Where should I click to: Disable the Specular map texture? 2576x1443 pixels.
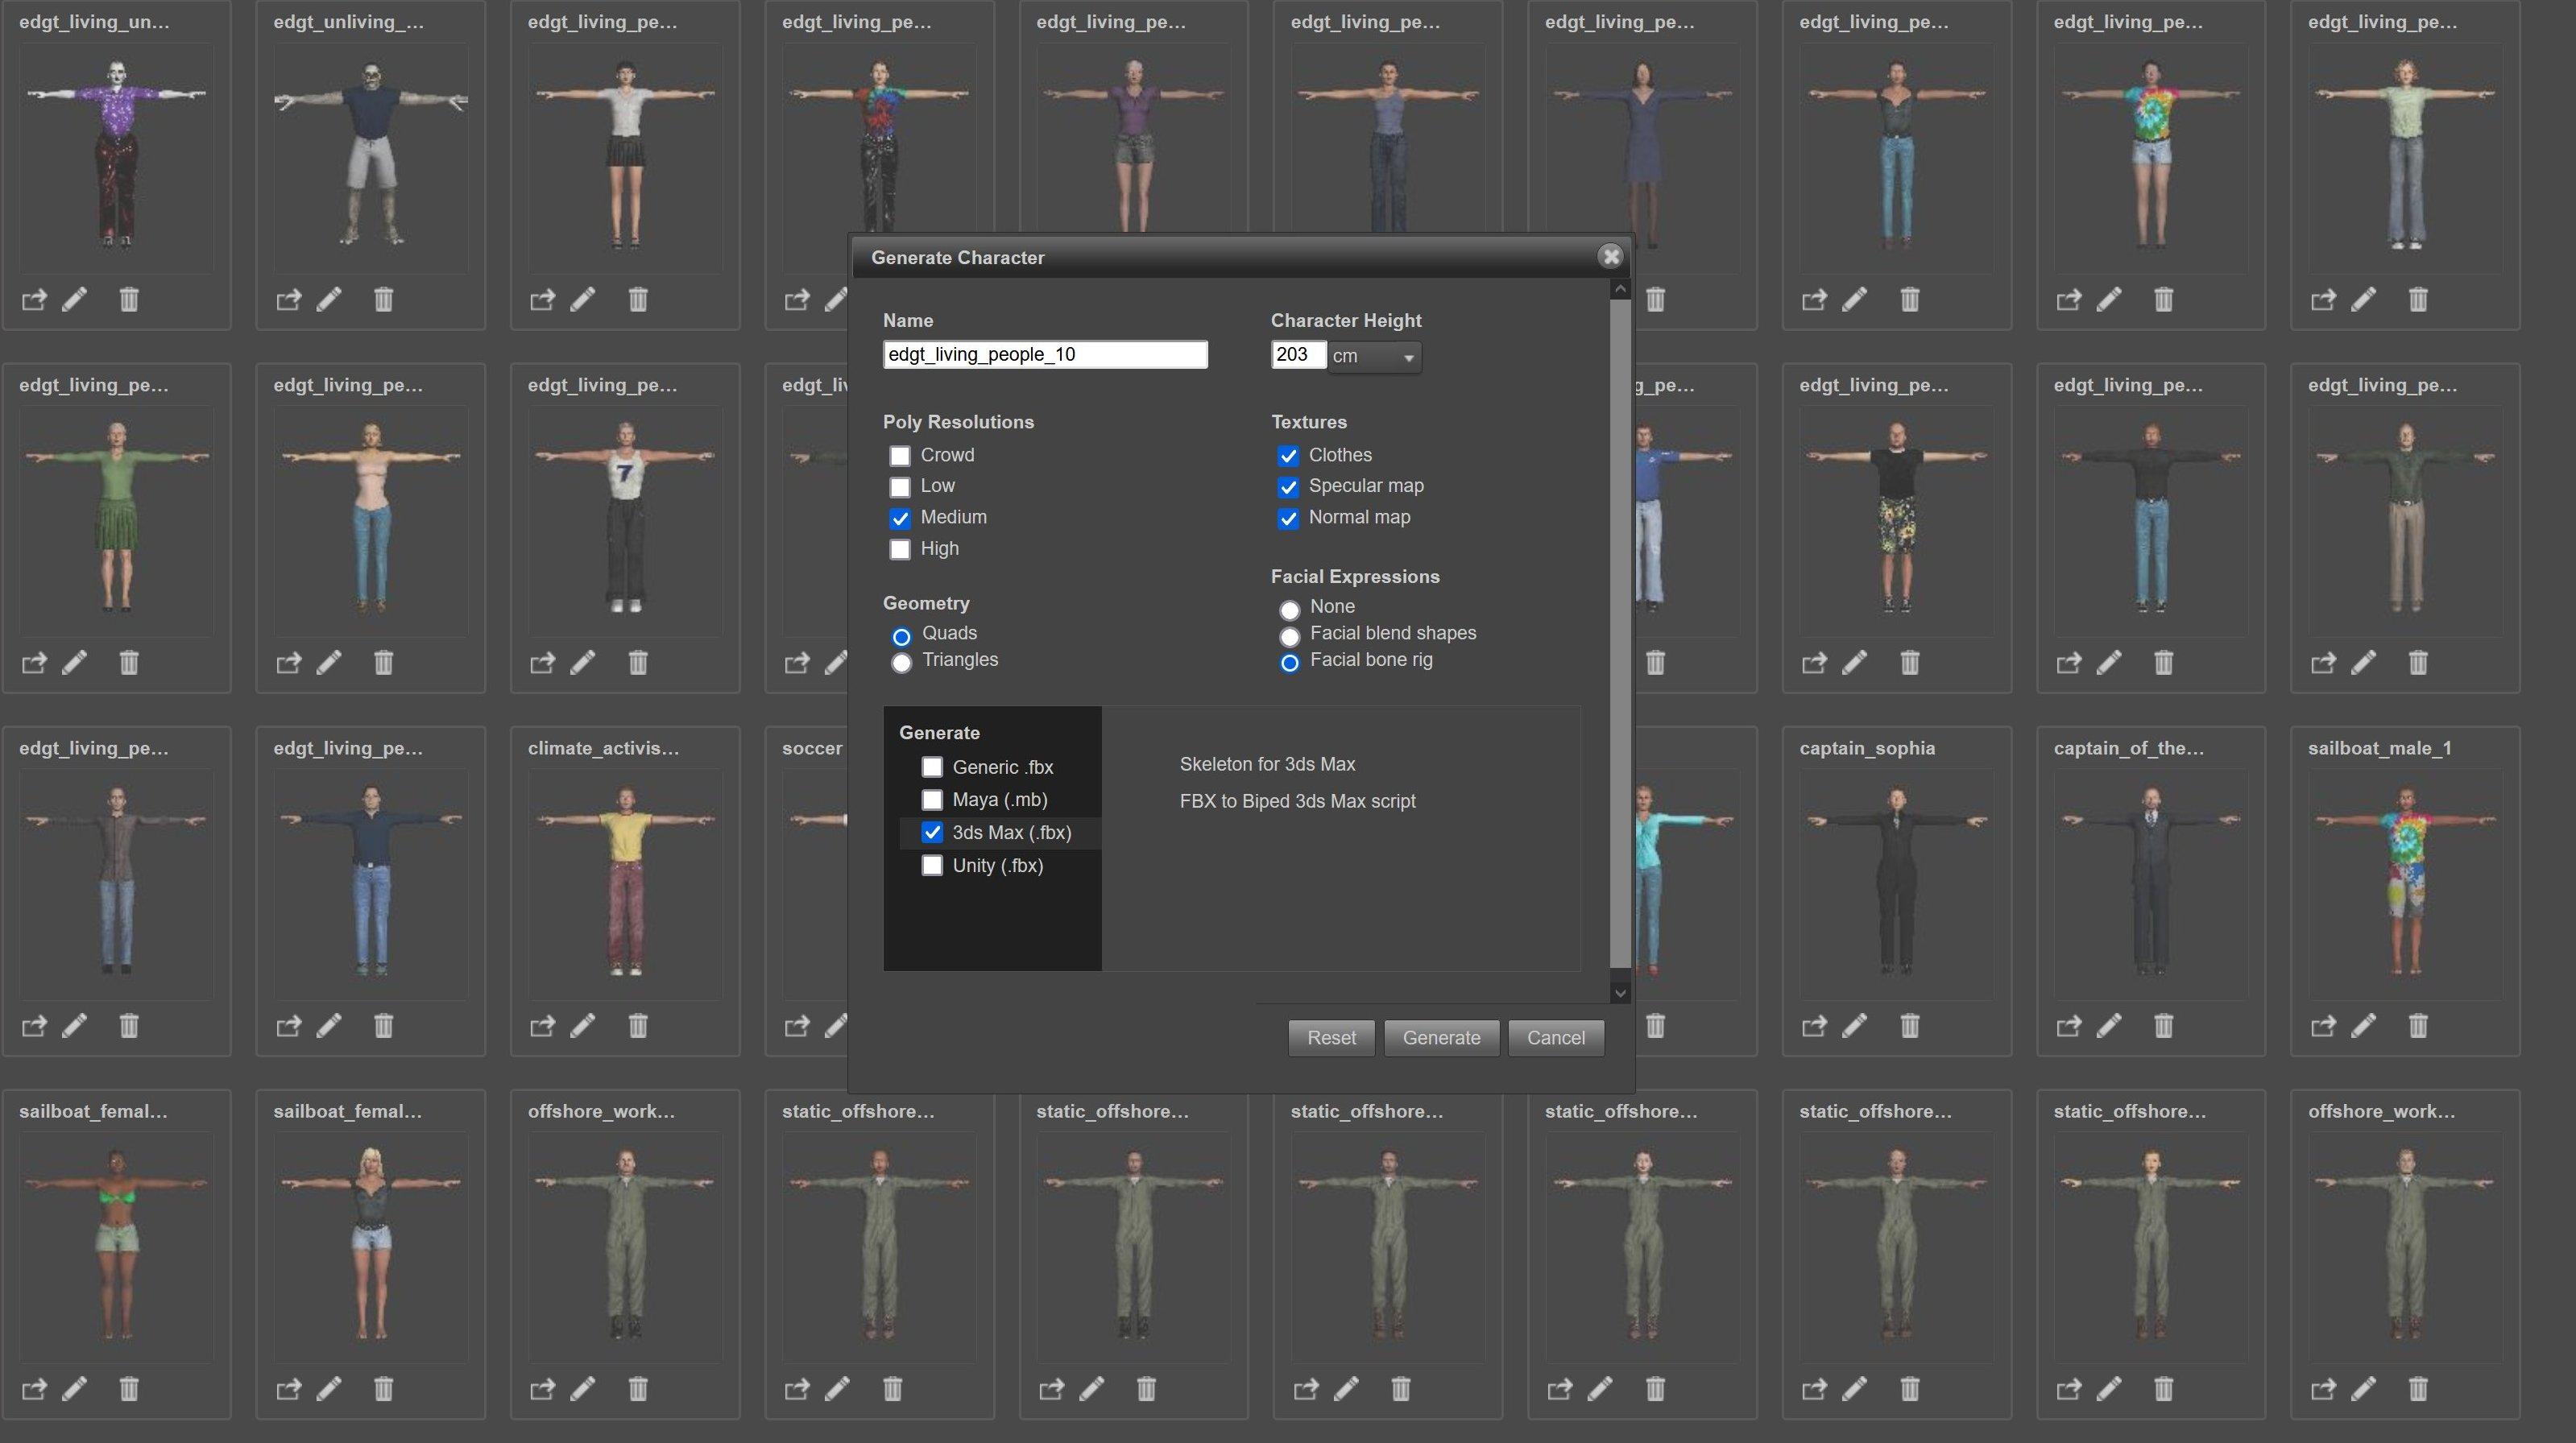pyautogui.click(x=1288, y=487)
